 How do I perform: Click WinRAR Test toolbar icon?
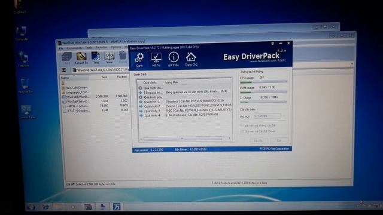tap(96, 58)
